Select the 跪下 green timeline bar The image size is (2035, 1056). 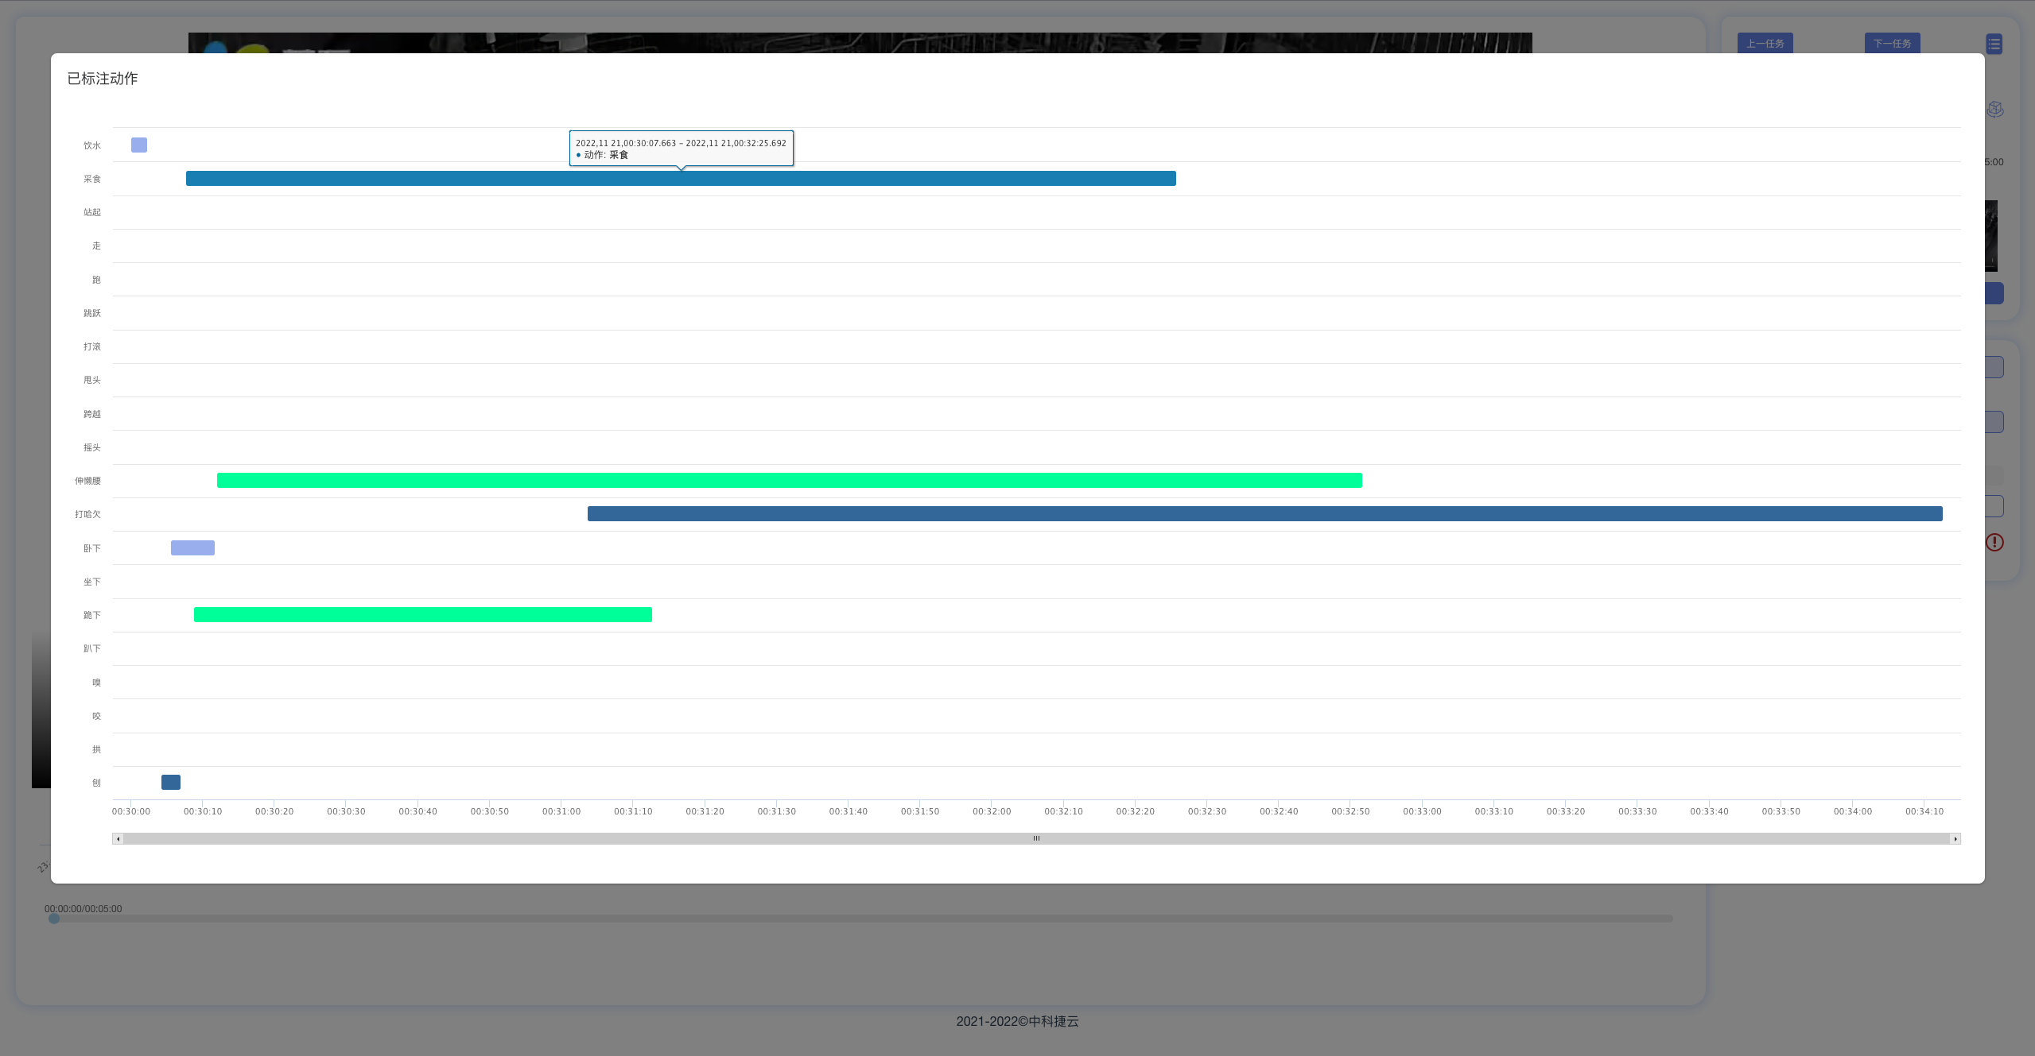tap(422, 615)
